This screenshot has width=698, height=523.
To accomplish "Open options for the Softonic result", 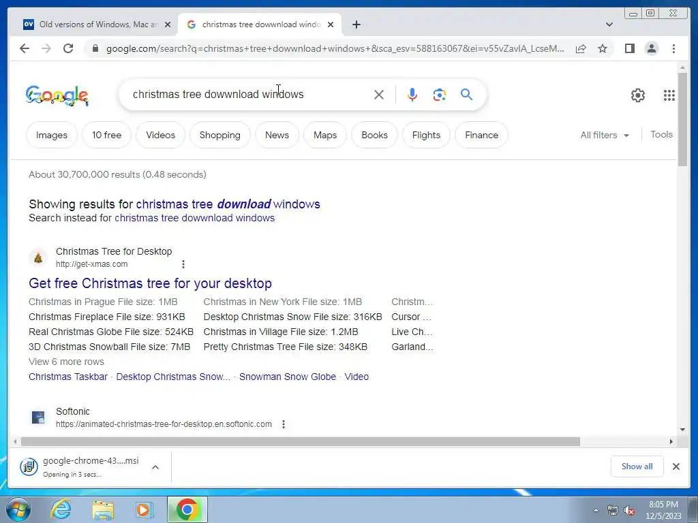I will 284,424.
